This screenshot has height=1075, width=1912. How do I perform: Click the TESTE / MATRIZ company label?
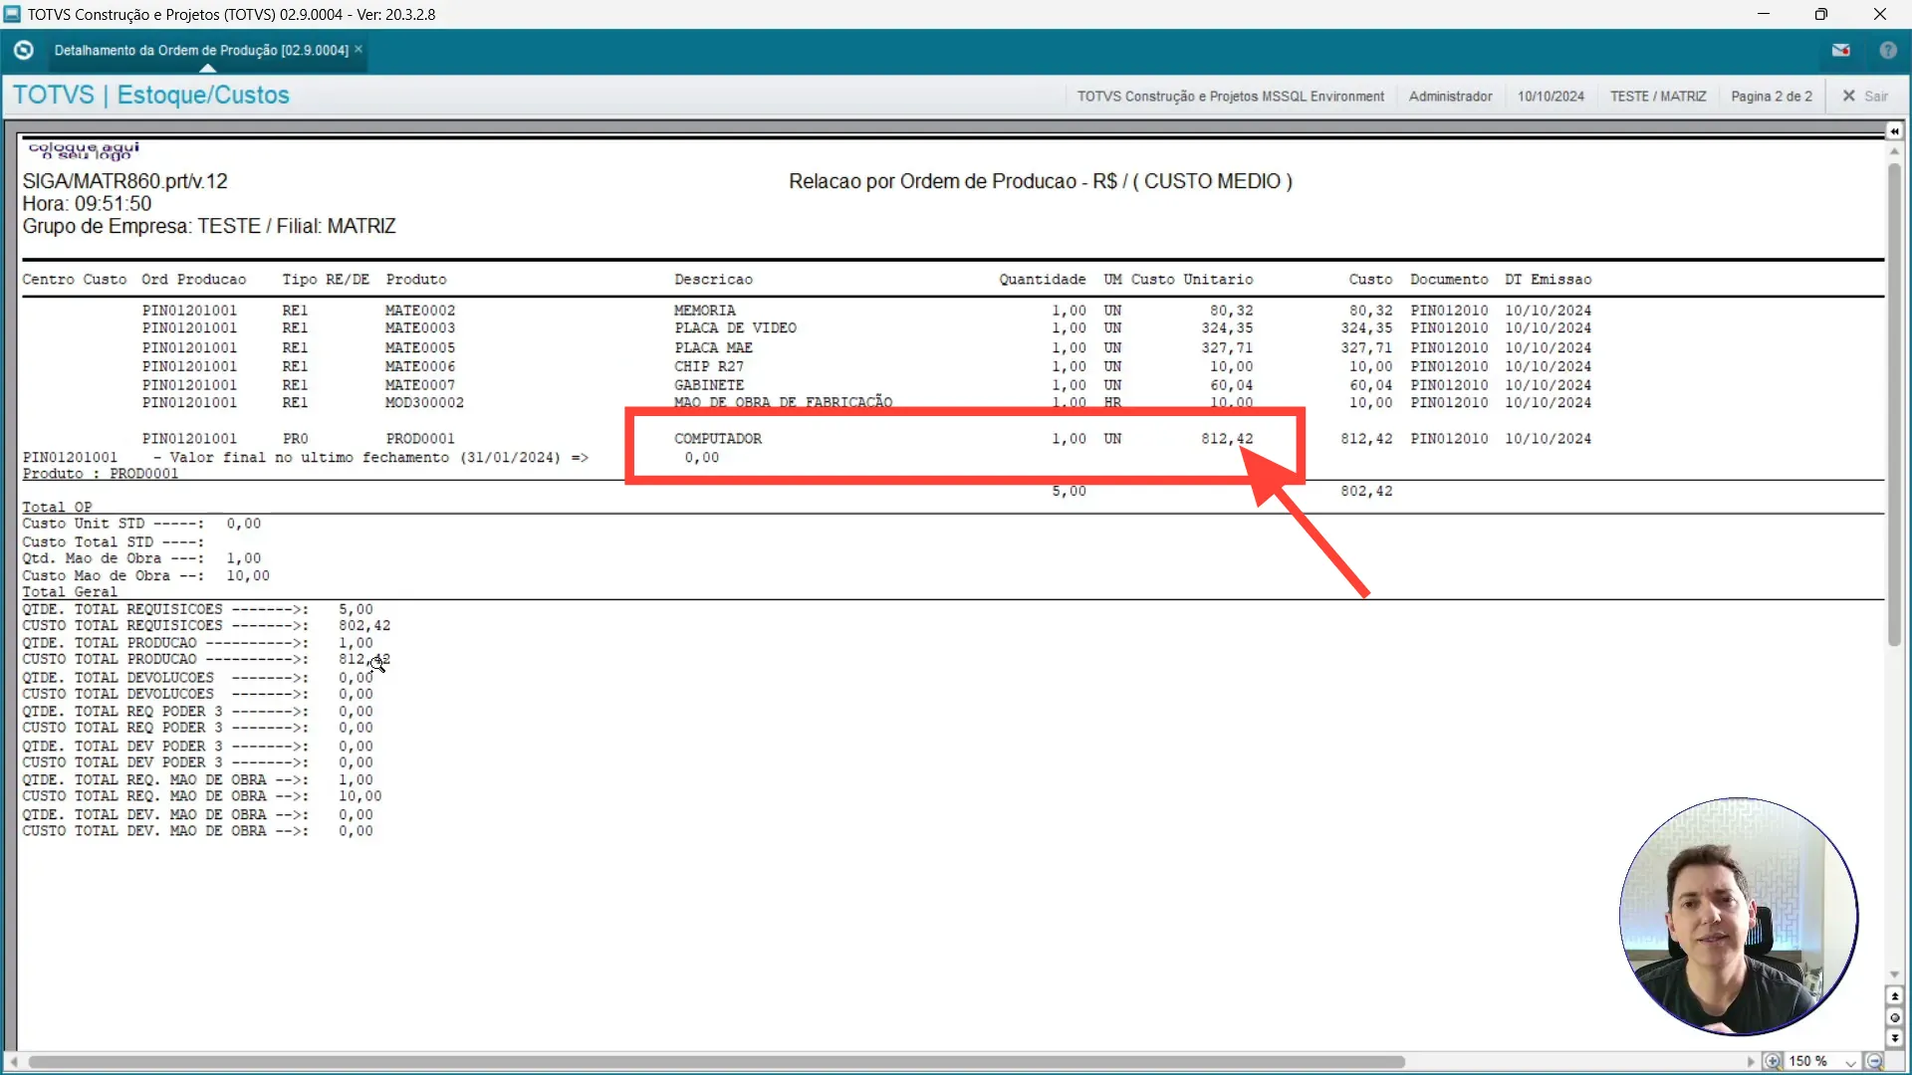tap(1658, 96)
